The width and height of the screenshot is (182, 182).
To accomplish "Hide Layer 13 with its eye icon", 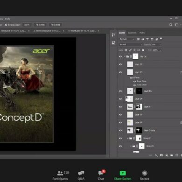I will (120, 72).
